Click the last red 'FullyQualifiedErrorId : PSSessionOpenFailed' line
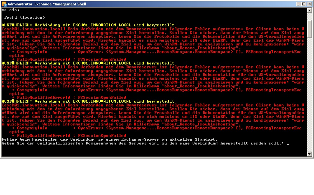This screenshot has height=195, width=314. tap(69, 136)
